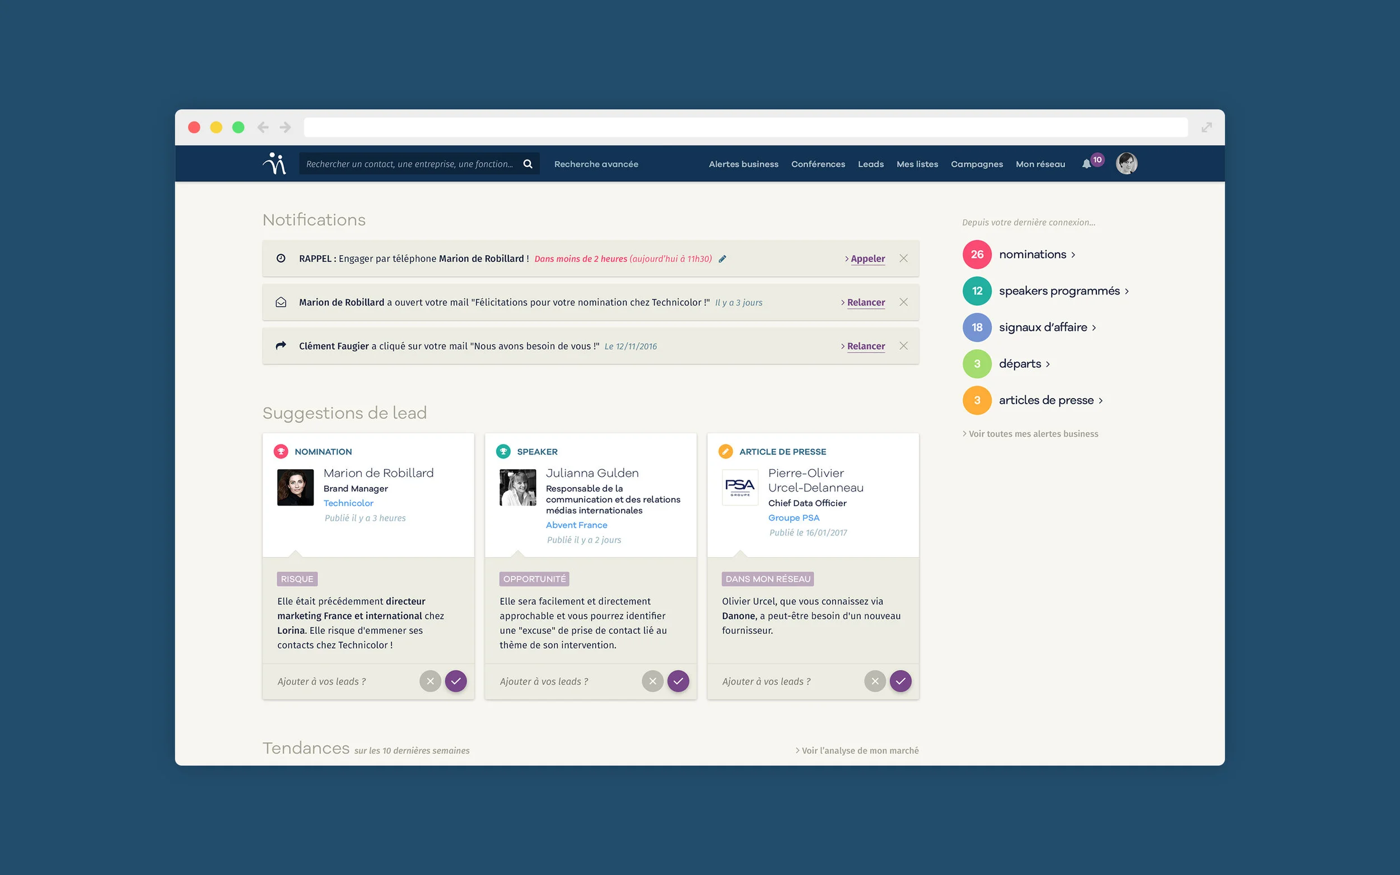1400x875 pixels.
Task: Click the clock icon on the RAPPEL notification
Action: (281, 258)
